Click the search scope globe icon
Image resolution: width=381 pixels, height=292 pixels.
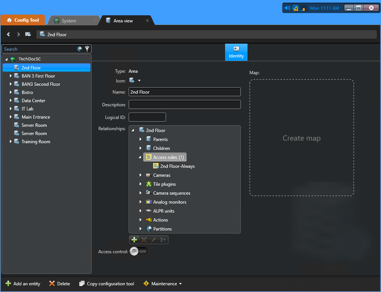pyautogui.click(x=79, y=49)
